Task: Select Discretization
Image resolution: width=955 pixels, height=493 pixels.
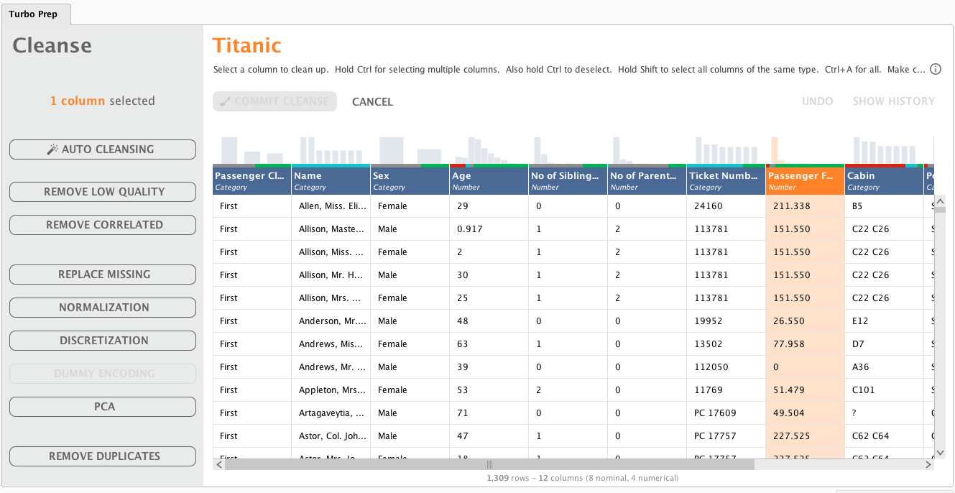Action: click(x=103, y=341)
